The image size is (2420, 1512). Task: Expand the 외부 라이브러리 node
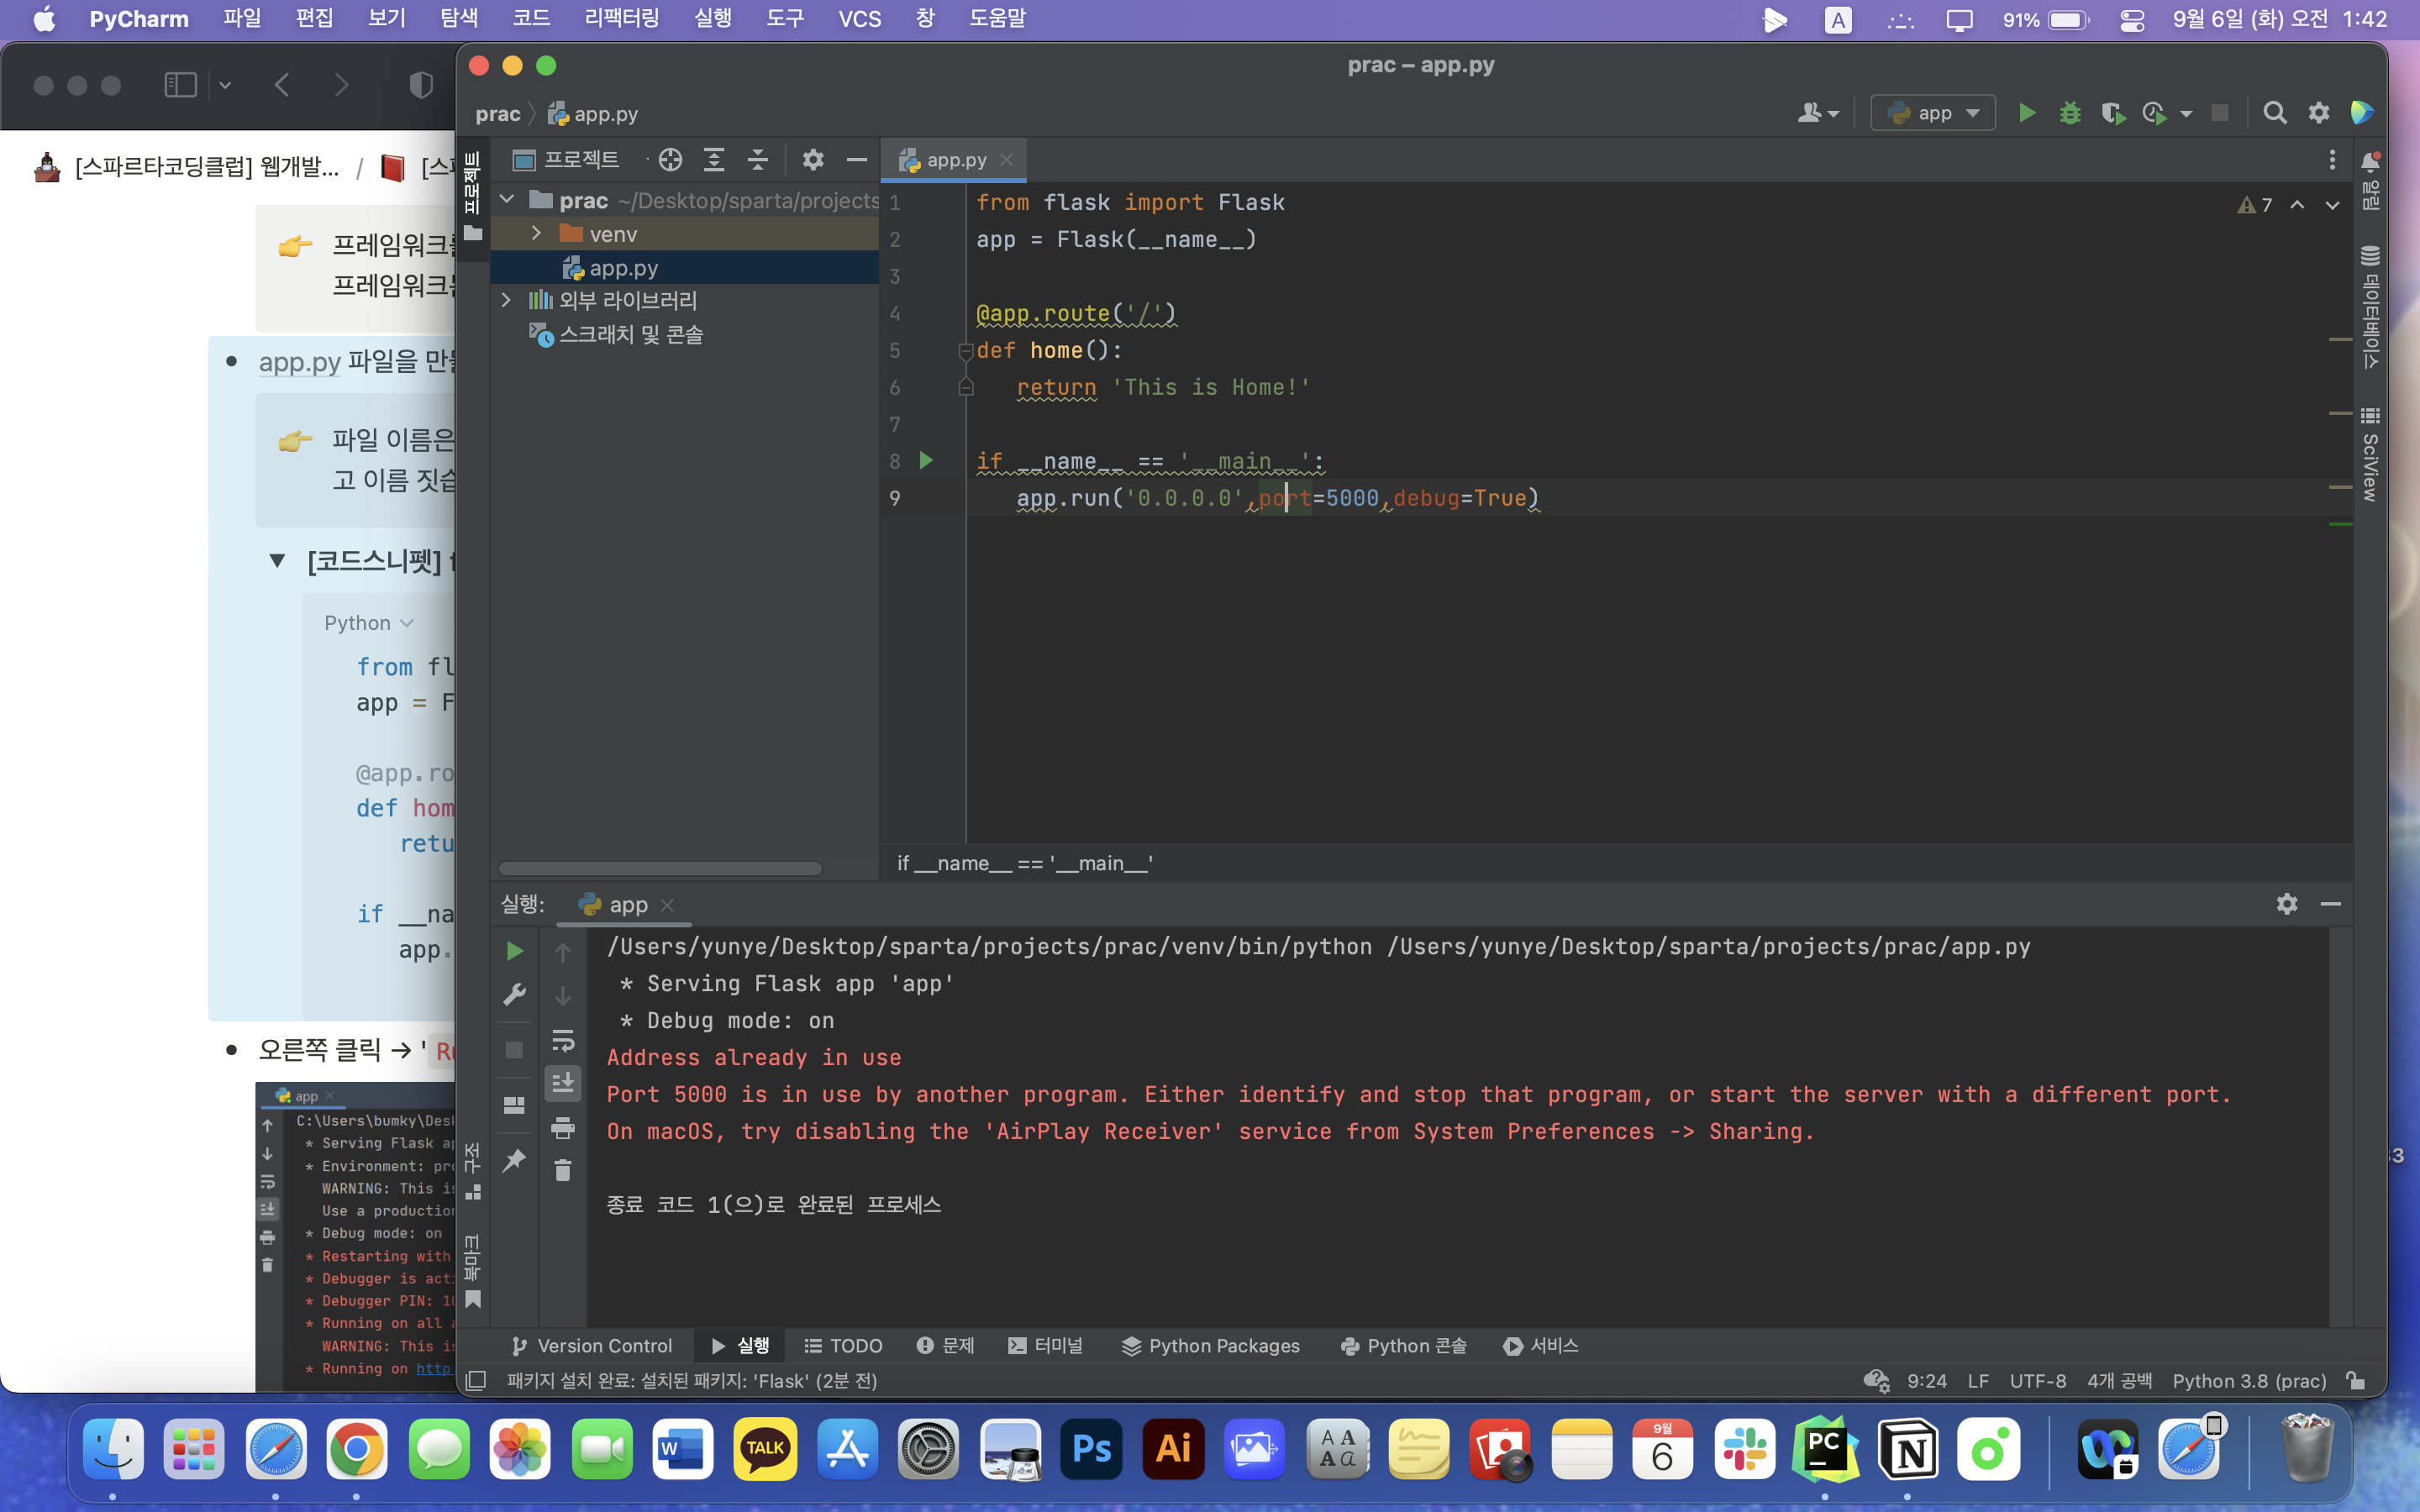pyautogui.click(x=506, y=300)
